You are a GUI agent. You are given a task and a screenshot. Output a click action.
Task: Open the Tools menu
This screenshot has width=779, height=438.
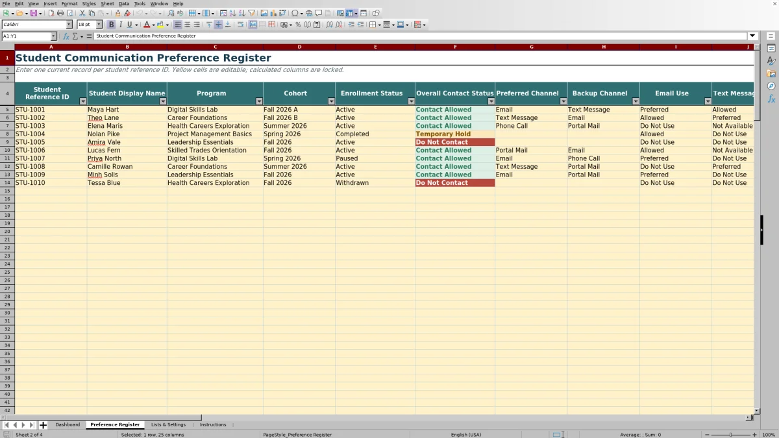[x=140, y=4]
